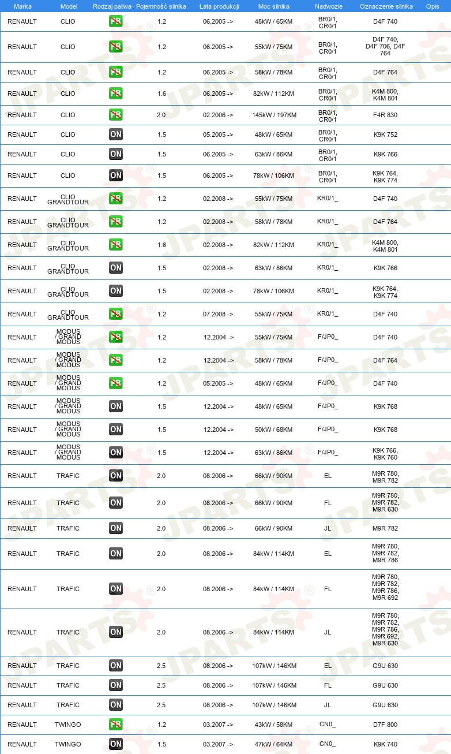This screenshot has height=754, width=451.
Task: Click the petrol icon in the CLIO 1.6 82kW / 112KM row
Action: point(116,94)
